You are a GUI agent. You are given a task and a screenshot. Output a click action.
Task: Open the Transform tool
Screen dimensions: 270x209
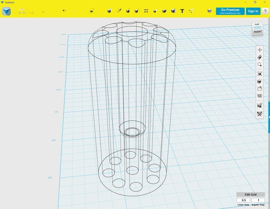click(x=92, y=11)
